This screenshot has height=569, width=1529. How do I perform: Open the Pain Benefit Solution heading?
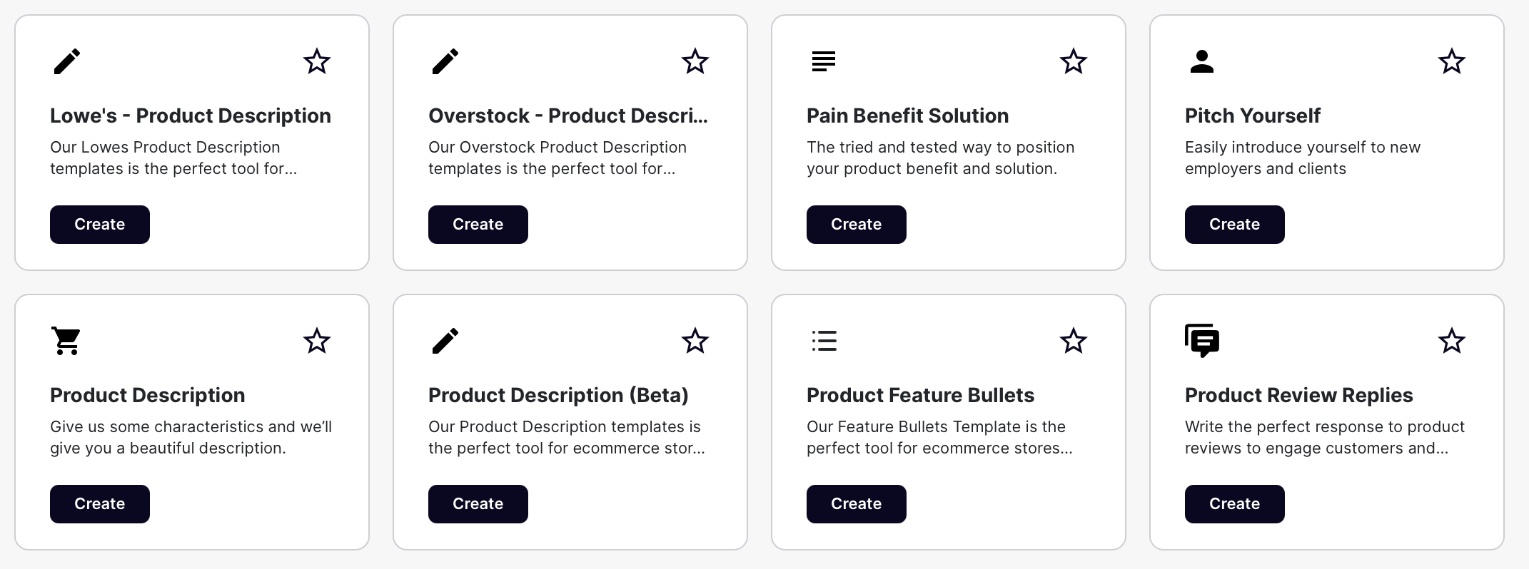pyautogui.click(x=908, y=116)
